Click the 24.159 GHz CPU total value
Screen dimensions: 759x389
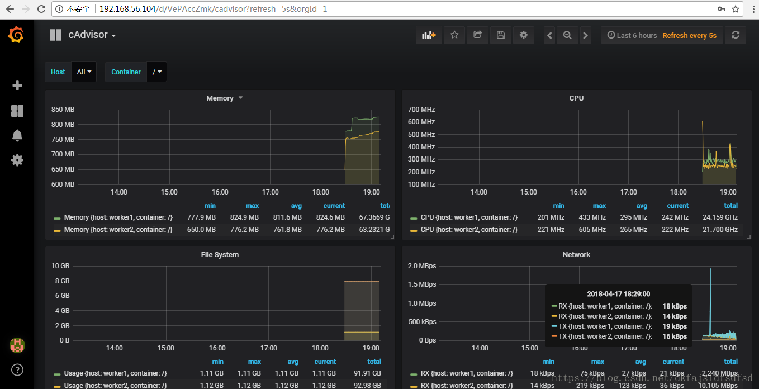[x=720, y=217]
